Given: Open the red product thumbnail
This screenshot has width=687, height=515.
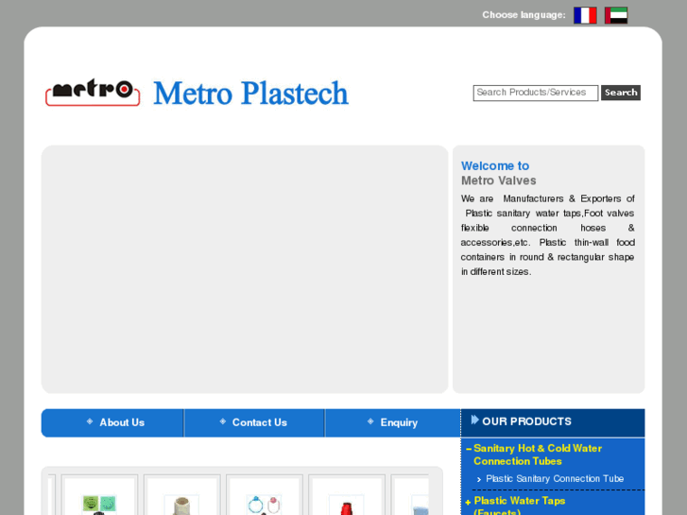Looking at the screenshot, I should (346, 505).
